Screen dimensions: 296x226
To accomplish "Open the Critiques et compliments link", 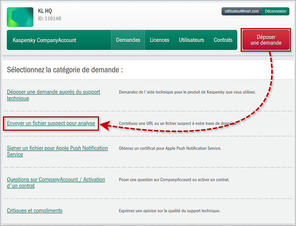I will (x=35, y=210).
